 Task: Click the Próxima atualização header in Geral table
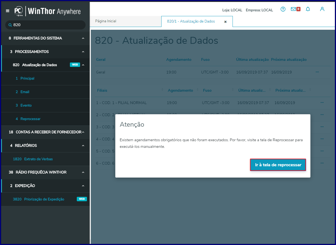point(289,59)
